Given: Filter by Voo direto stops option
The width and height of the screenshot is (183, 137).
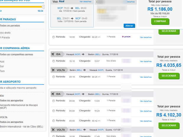Looking at the screenshot, I should (x=5, y=33).
